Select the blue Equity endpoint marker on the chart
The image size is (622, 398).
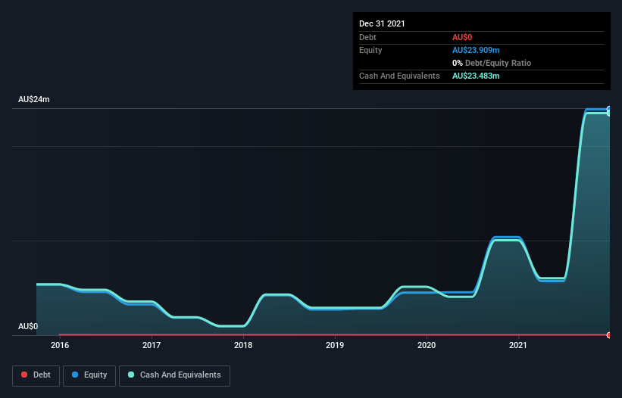[609, 109]
